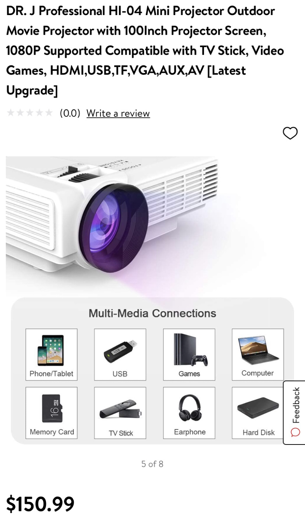Click the 5 of 8 image counter
Screen dimensions: 305x517
[x=152, y=464]
